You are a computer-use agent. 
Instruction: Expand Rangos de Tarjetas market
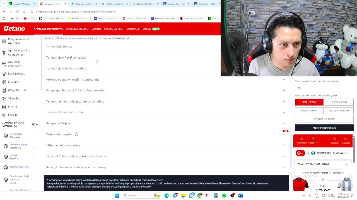coord(166,123)
